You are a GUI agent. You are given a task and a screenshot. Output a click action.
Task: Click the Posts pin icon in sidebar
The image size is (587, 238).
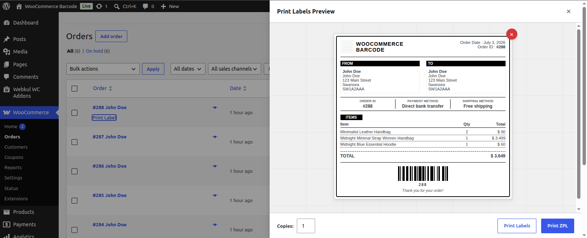[7, 39]
